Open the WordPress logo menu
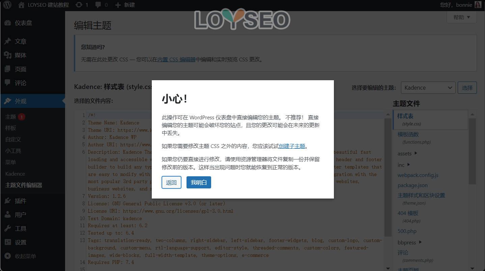 [7, 5]
